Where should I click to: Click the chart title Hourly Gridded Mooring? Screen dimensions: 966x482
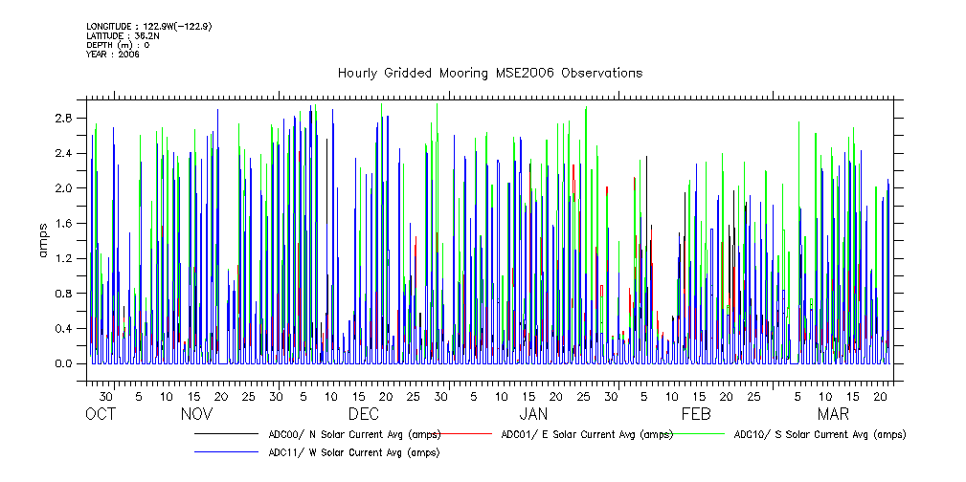tap(489, 74)
